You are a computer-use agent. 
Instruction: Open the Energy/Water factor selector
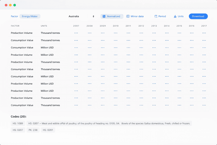tap(30, 16)
